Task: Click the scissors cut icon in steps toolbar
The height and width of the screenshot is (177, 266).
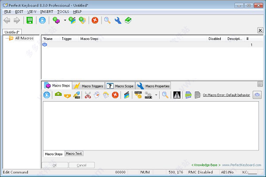Action: [x=88, y=95]
